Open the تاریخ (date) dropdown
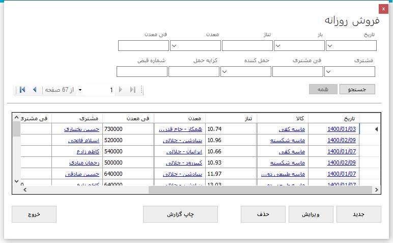 pyautogui.click(x=330, y=46)
